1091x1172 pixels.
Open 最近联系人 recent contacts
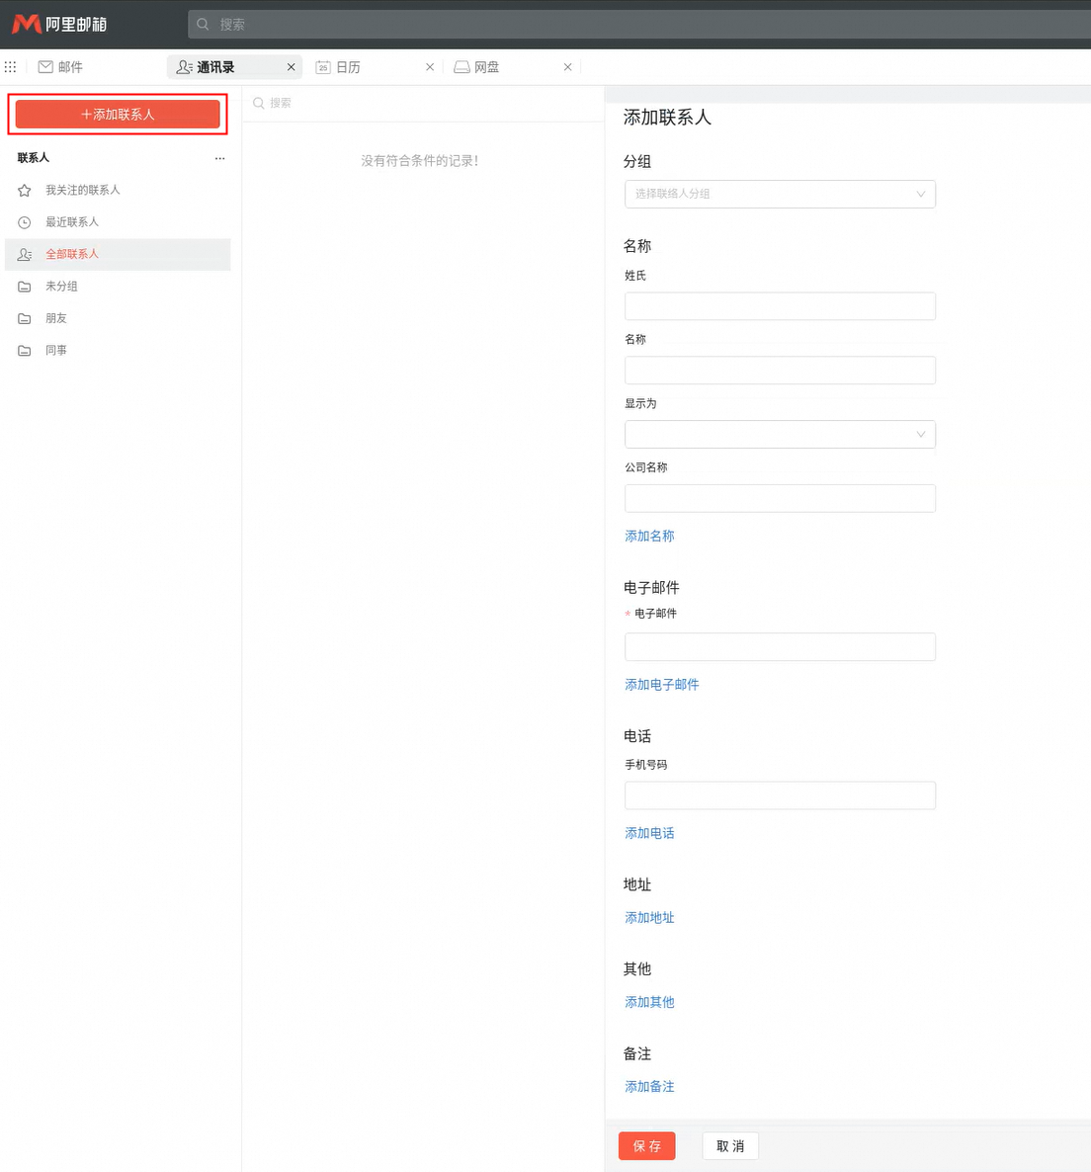click(x=72, y=222)
